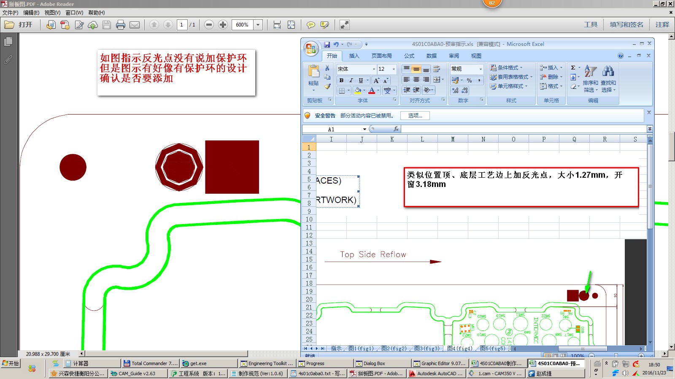675x379 pixels.
Task: Toggle align text left in Excel
Action: (407, 80)
